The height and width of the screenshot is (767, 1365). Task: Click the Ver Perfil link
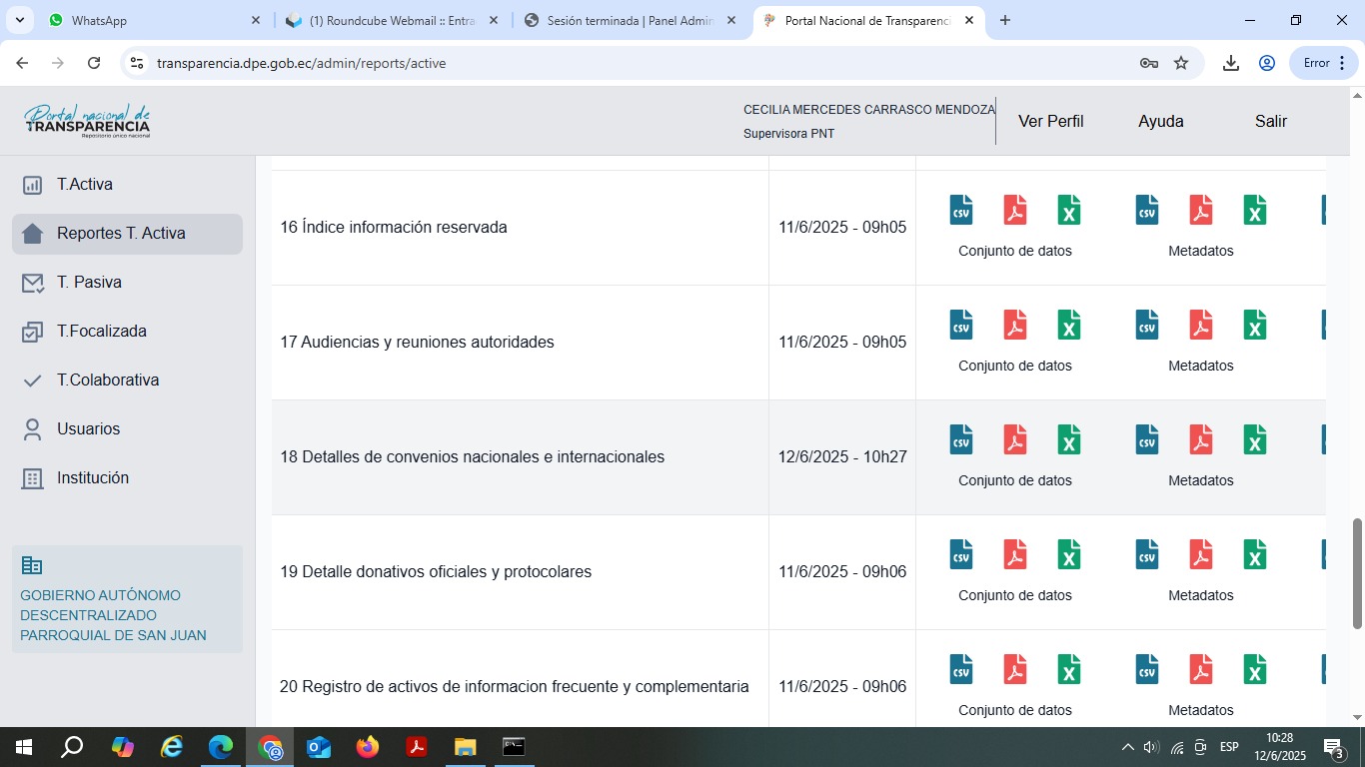coord(1050,122)
